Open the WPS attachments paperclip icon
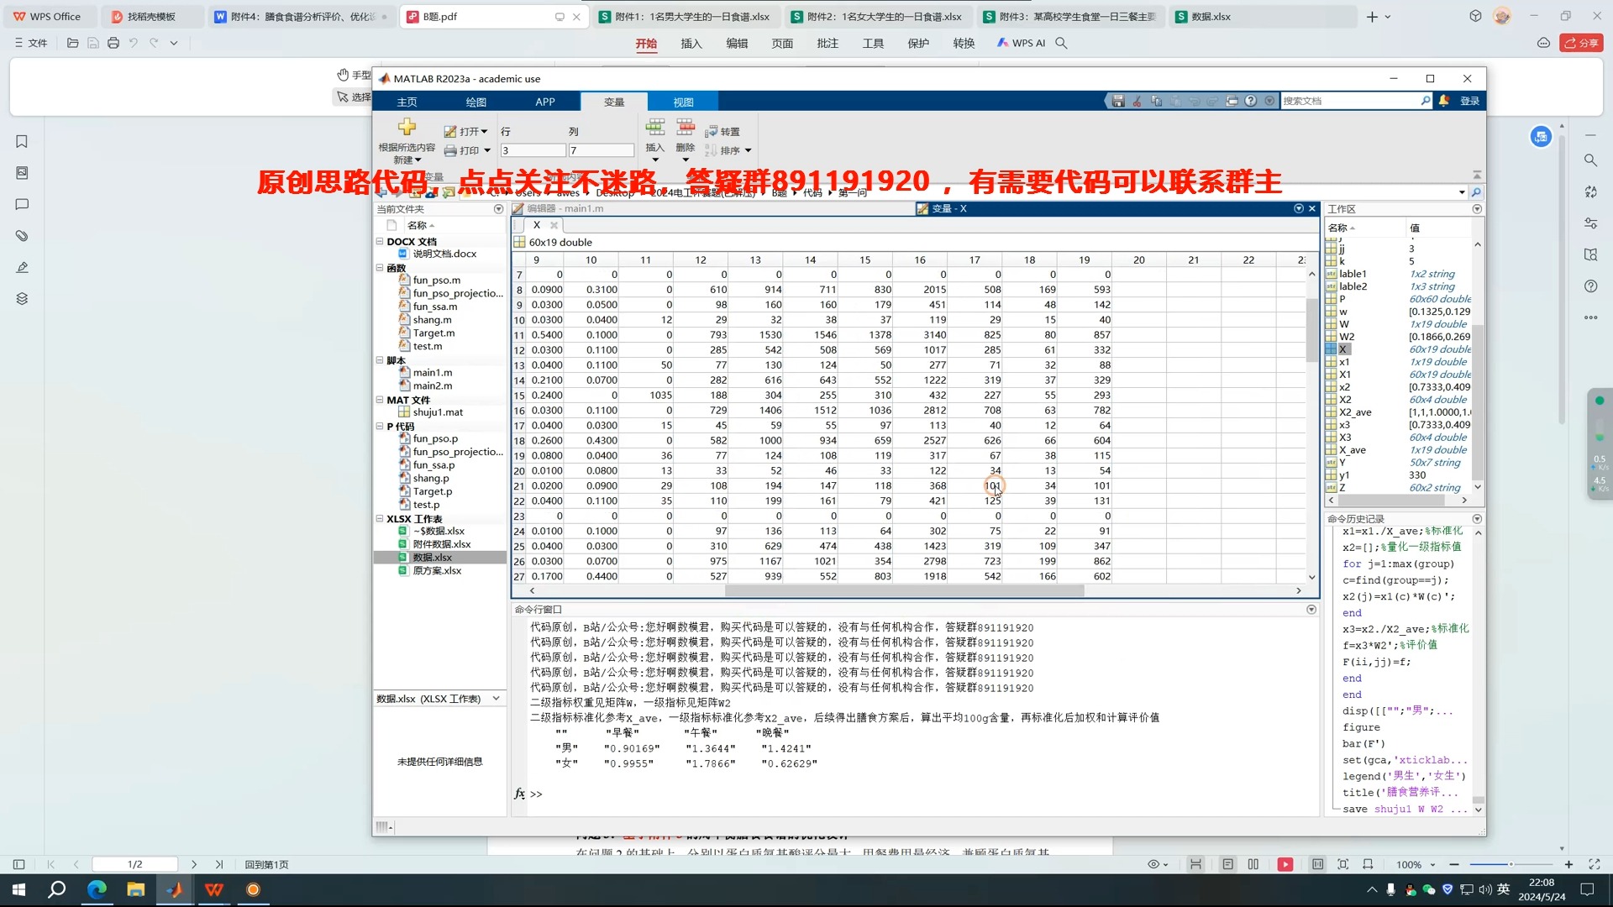 click(x=22, y=236)
